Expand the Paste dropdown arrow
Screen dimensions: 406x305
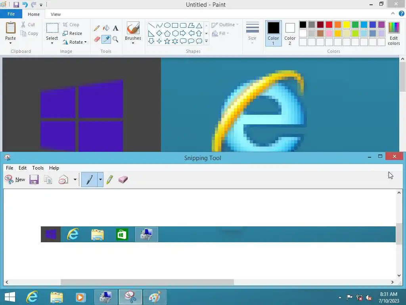click(11, 43)
